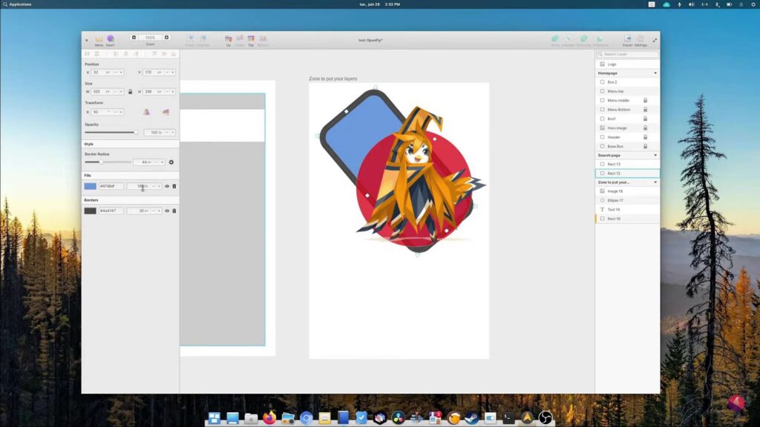Increase the height value with plus
This screenshot has height=427, width=760.
pyautogui.click(x=172, y=91)
